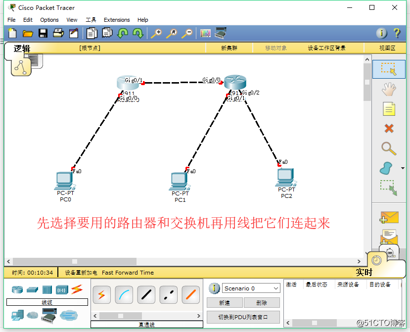Activate the red Delete tool
410x332 pixels.
[389, 129]
